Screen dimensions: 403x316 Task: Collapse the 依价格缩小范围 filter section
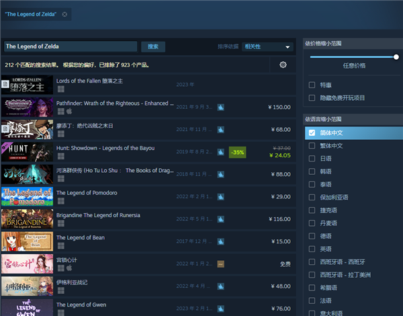click(x=353, y=44)
